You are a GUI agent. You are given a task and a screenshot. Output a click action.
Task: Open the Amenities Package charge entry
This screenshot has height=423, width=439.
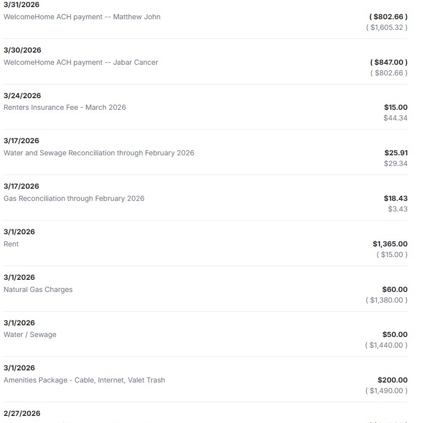pyautogui.click(x=84, y=380)
